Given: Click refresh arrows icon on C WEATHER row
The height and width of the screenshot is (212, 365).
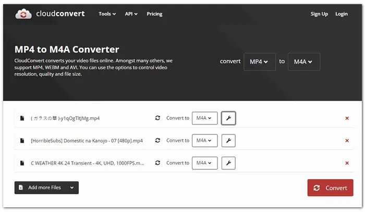Looking at the screenshot, I should coord(157,163).
